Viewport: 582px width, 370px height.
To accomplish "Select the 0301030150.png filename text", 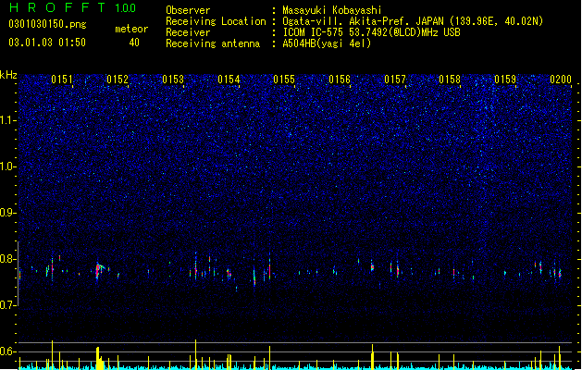I will (47, 24).
